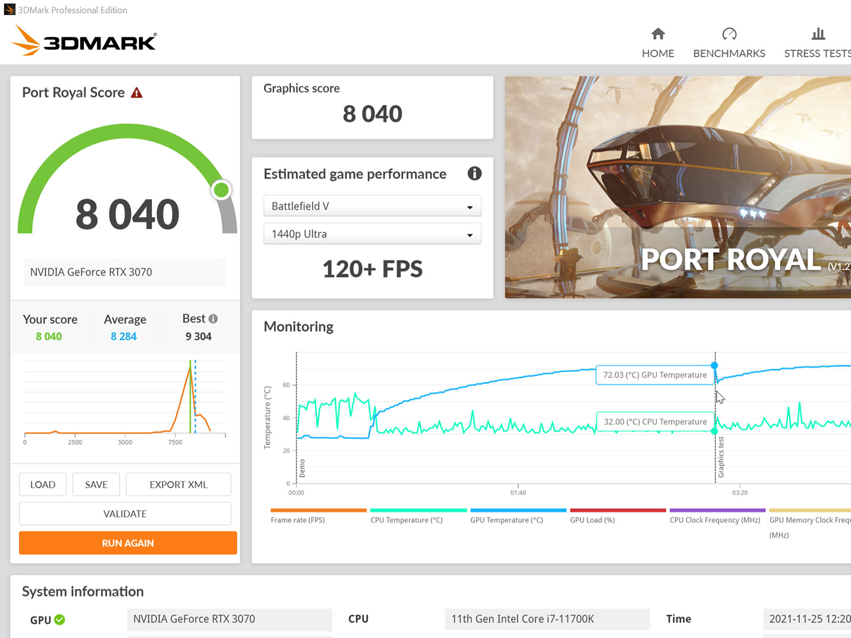
Task: Click the Your score value 8 040
Action: (x=49, y=336)
